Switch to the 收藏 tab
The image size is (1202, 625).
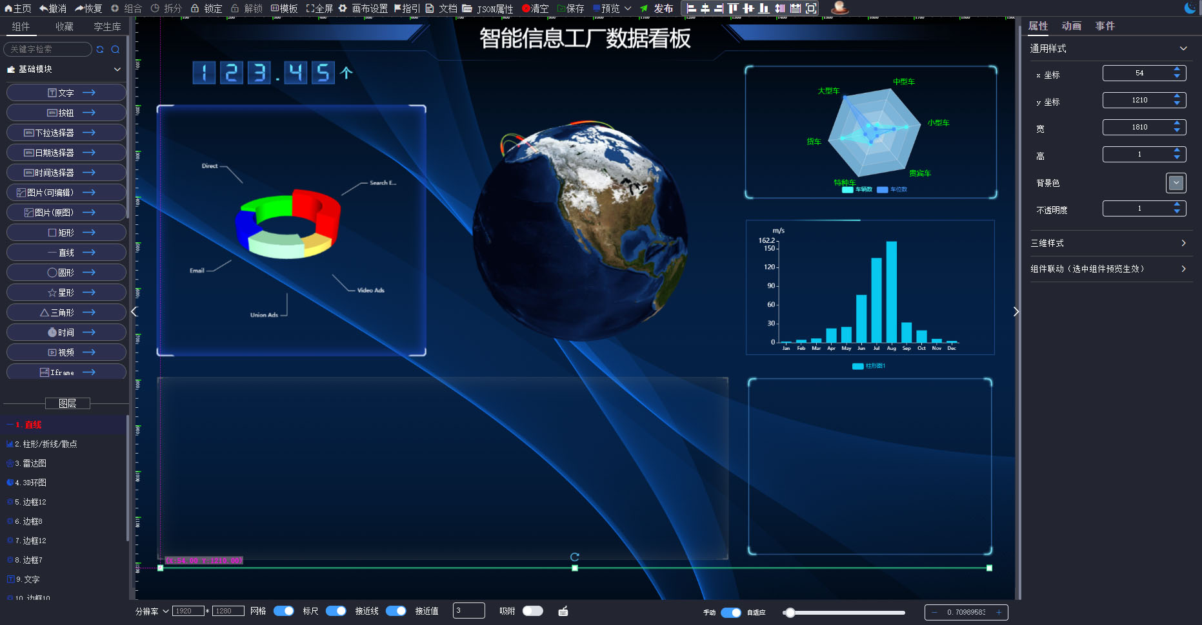(x=65, y=26)
